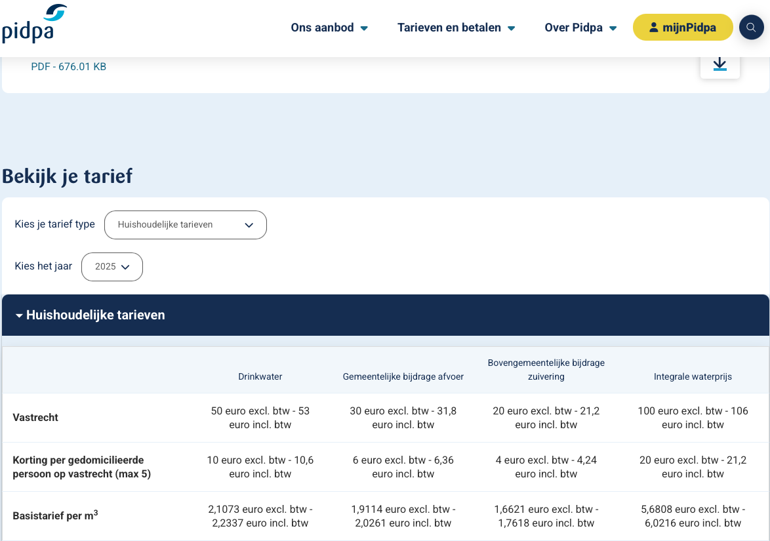This screenshot has height=541, width=770.
Task: Click the download arrow icon for the PDF
Action: coord(719,64)
